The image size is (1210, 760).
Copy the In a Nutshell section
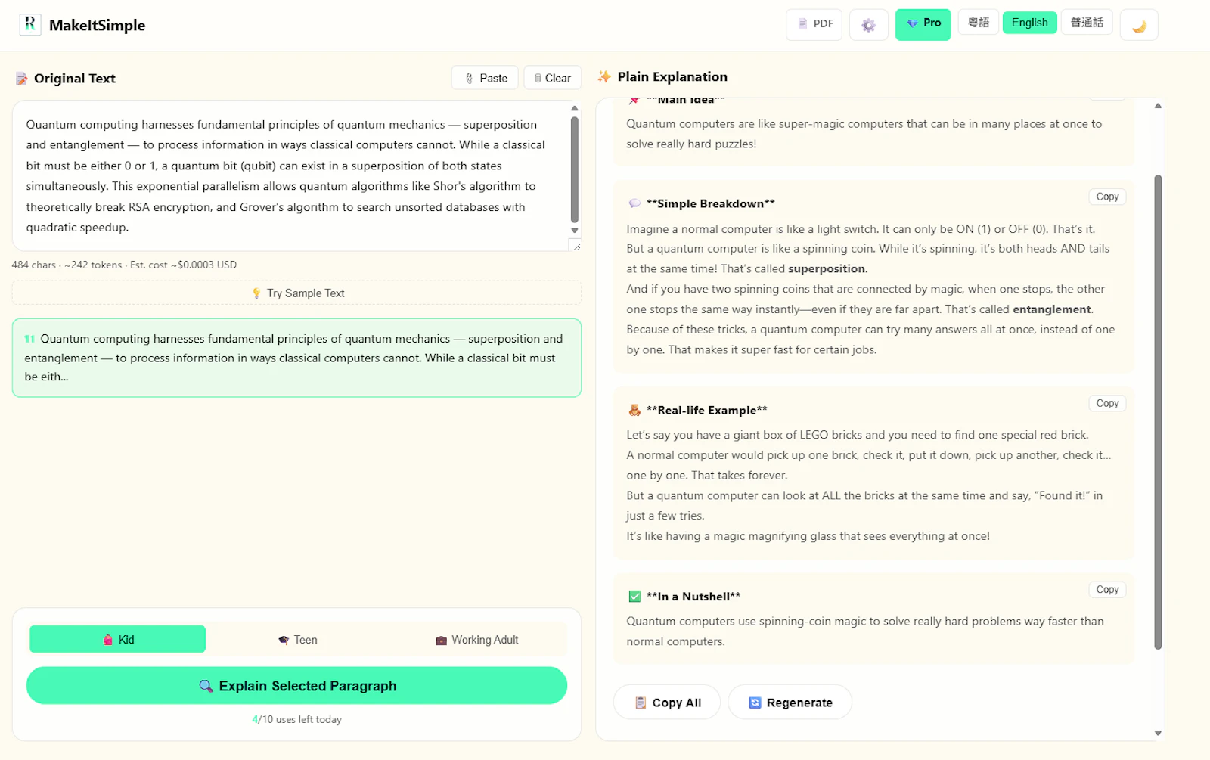(1107, 589)
